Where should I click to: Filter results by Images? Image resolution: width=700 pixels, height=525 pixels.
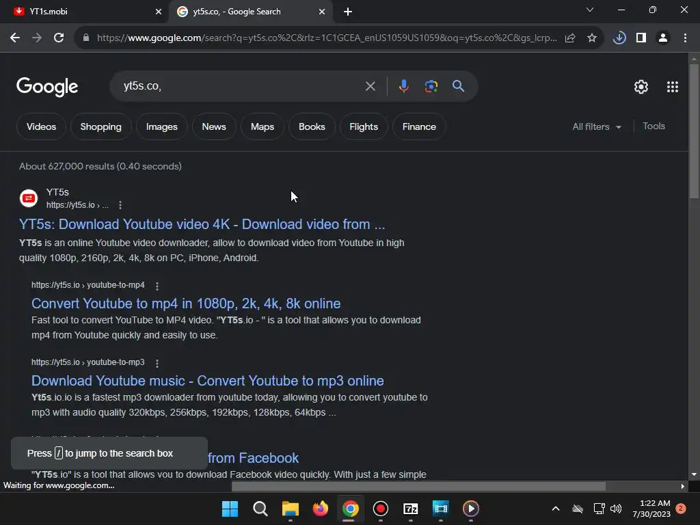161,126
